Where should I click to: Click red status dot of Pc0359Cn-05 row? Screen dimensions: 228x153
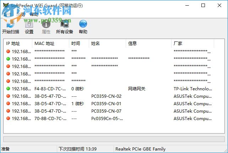[x=8, y=118]
